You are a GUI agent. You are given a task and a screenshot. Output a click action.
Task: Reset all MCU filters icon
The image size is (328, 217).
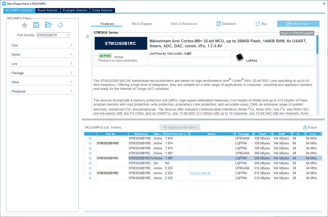pyautogui.click(x=60, y=25)
